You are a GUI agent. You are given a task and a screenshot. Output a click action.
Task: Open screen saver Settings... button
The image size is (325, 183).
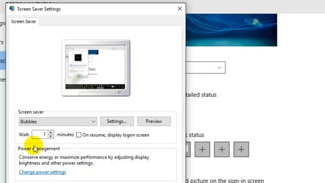tap(117, 121)
